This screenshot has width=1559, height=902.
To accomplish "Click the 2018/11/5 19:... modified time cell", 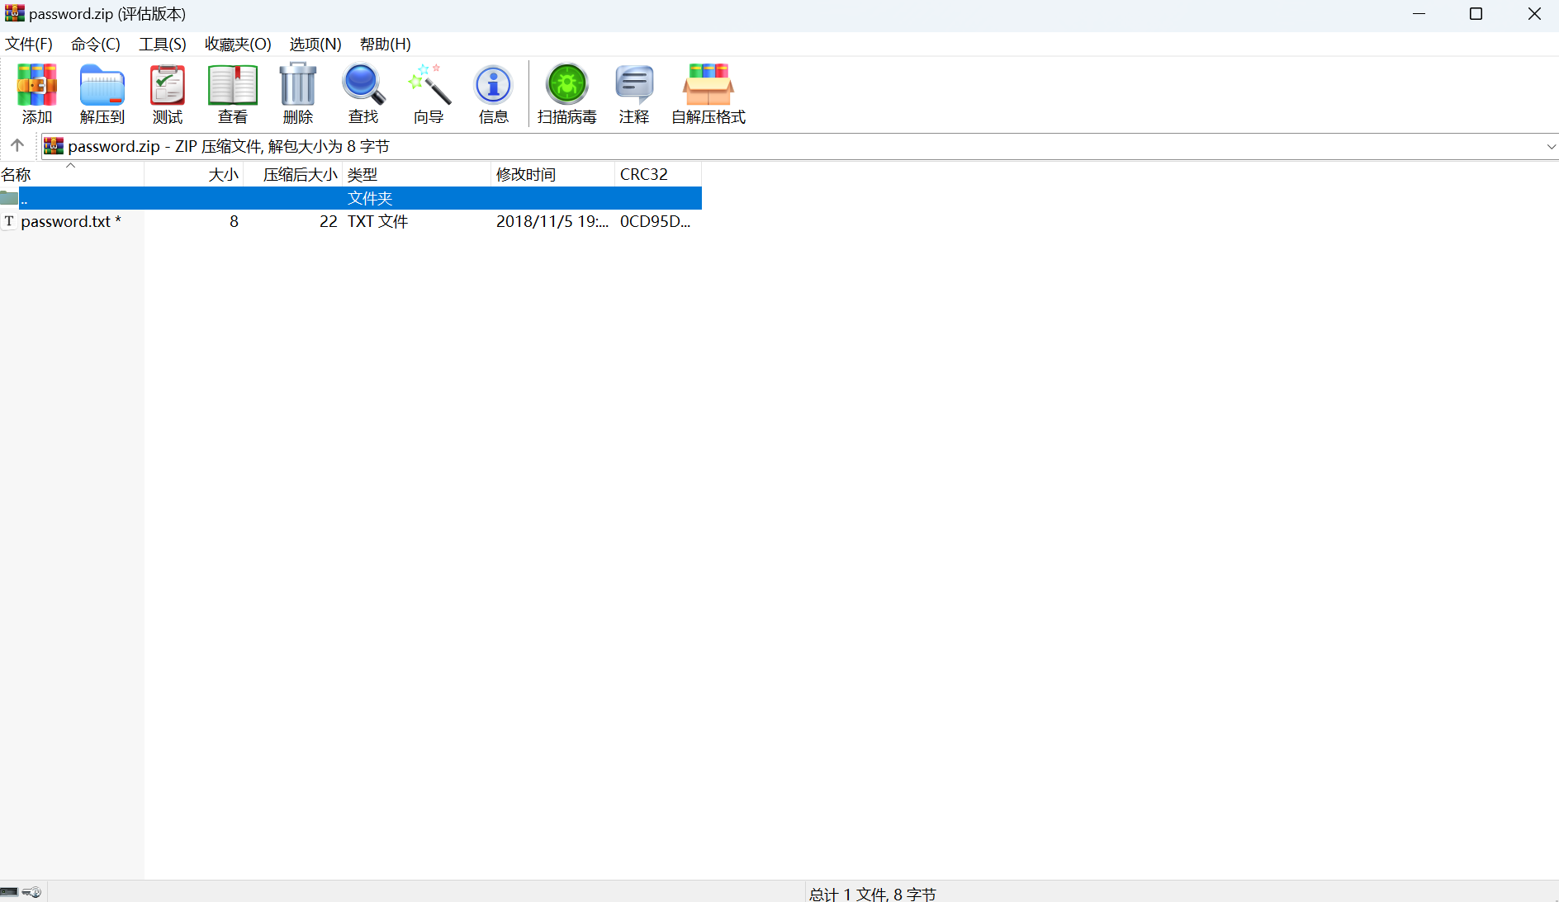I will point(552,221).
